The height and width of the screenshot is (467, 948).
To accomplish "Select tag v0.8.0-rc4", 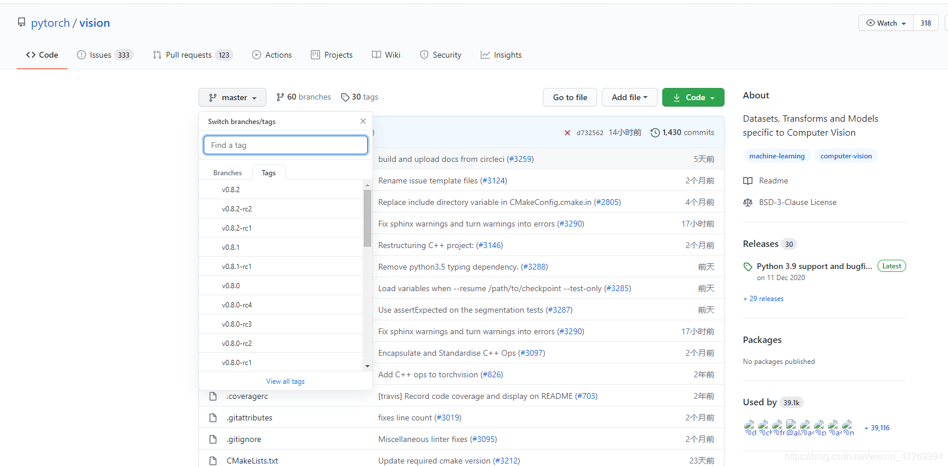I will click(281, 305).
